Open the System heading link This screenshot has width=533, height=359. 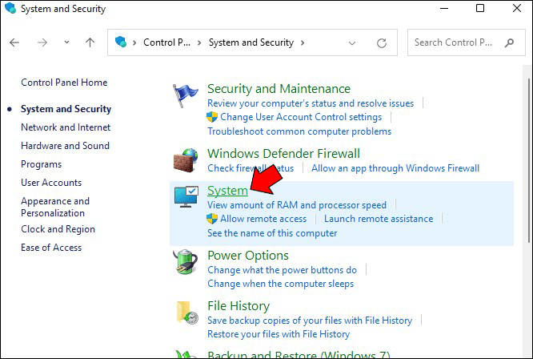pos(227,191)
